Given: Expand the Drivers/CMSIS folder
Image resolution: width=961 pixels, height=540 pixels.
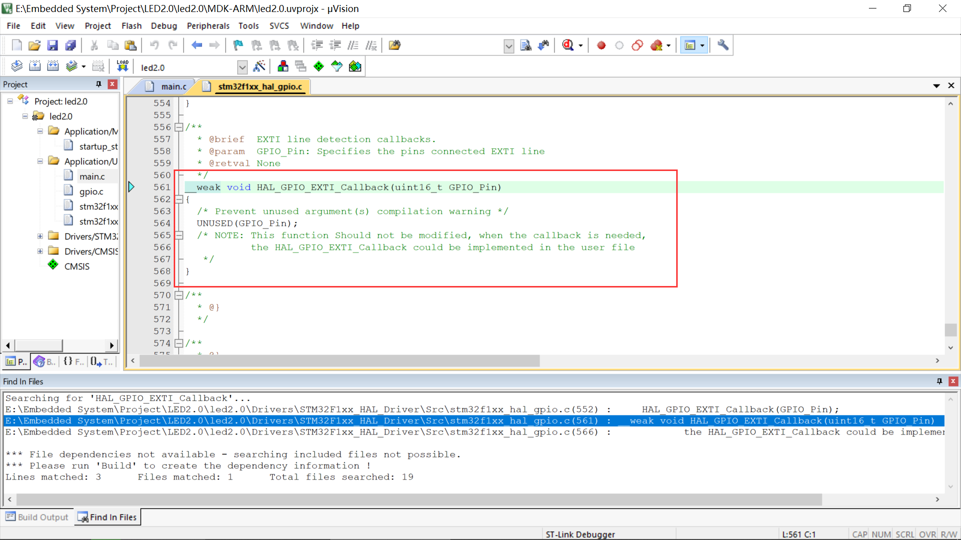Looking at the screenshot, I should 40,251.
